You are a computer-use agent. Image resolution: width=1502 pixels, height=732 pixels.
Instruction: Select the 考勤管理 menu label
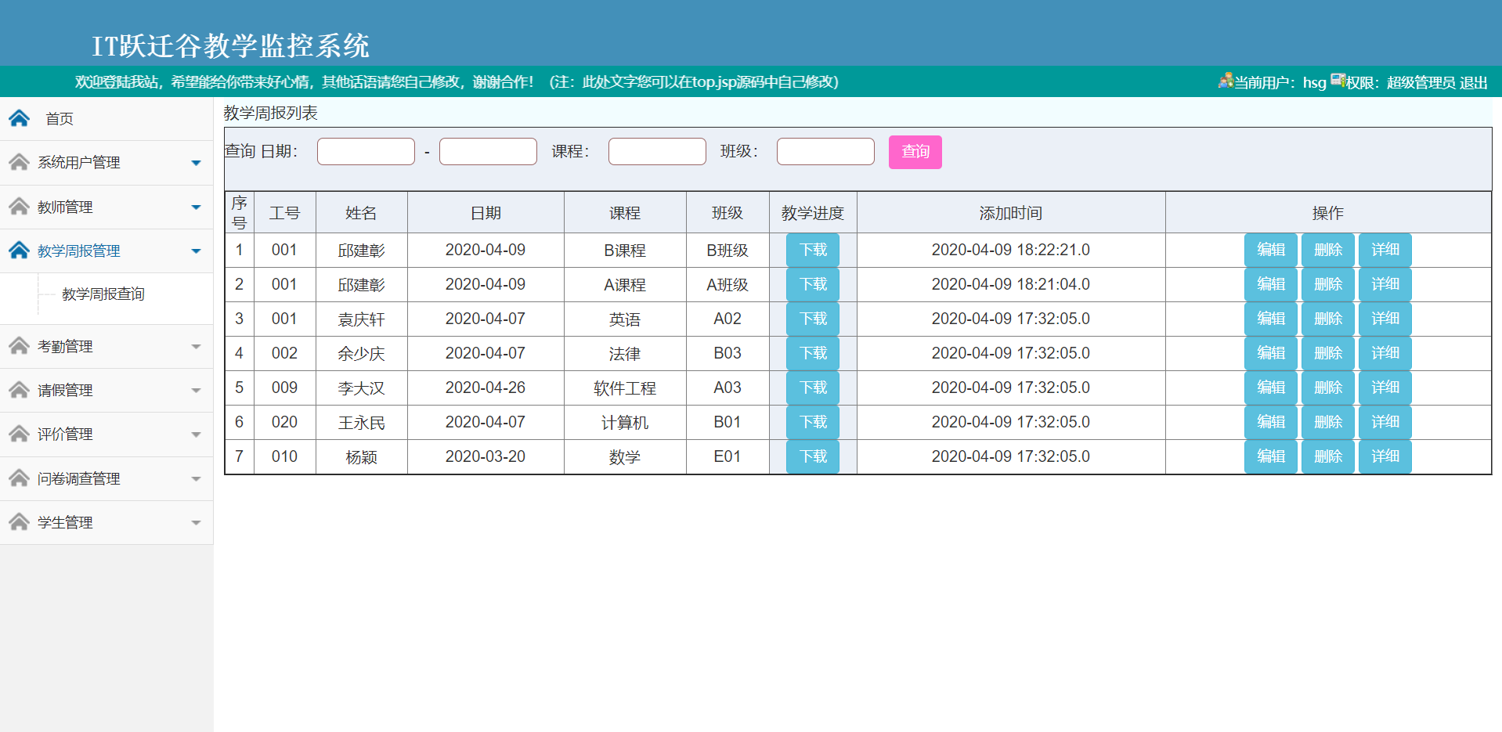click(x=65, y=347)
